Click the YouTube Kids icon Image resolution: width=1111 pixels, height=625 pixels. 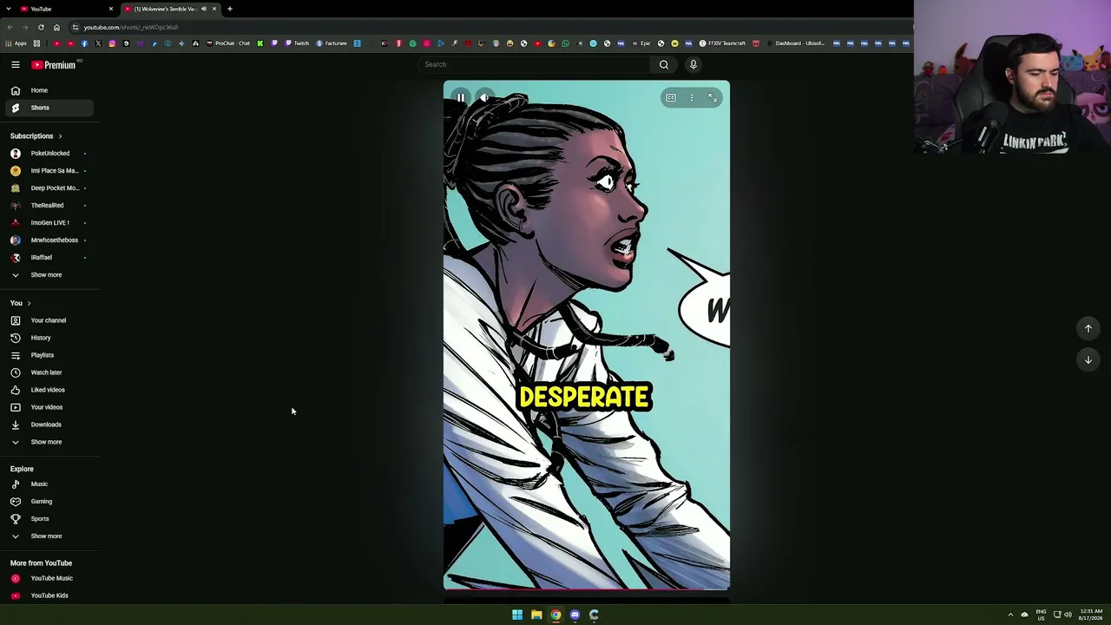[x=16, y=595]
